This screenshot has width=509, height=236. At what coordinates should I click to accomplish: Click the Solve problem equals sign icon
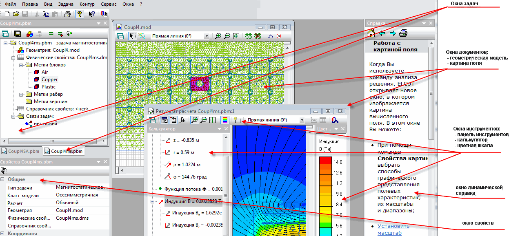[x=51, y=34]
